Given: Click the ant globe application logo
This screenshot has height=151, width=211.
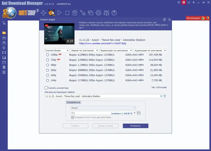Looking at the screenshot, I should click(9, 13).
